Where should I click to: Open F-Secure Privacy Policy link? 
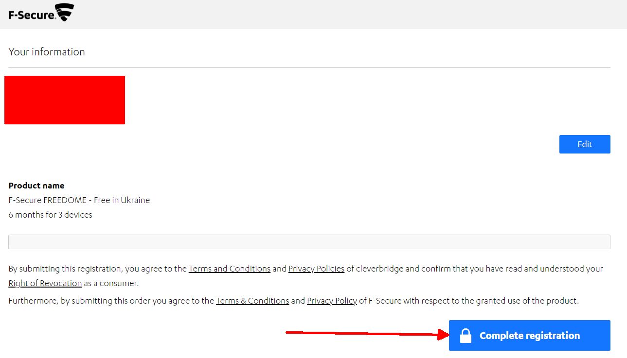click(332, 301)
